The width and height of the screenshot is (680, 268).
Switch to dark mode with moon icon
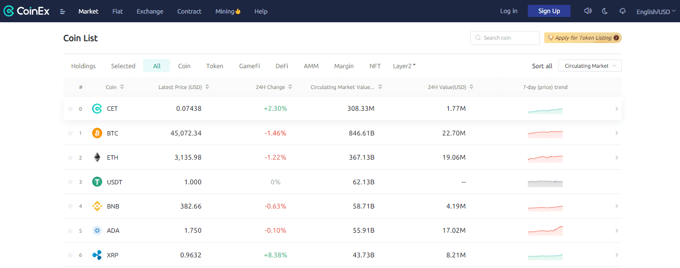(605, 11)
